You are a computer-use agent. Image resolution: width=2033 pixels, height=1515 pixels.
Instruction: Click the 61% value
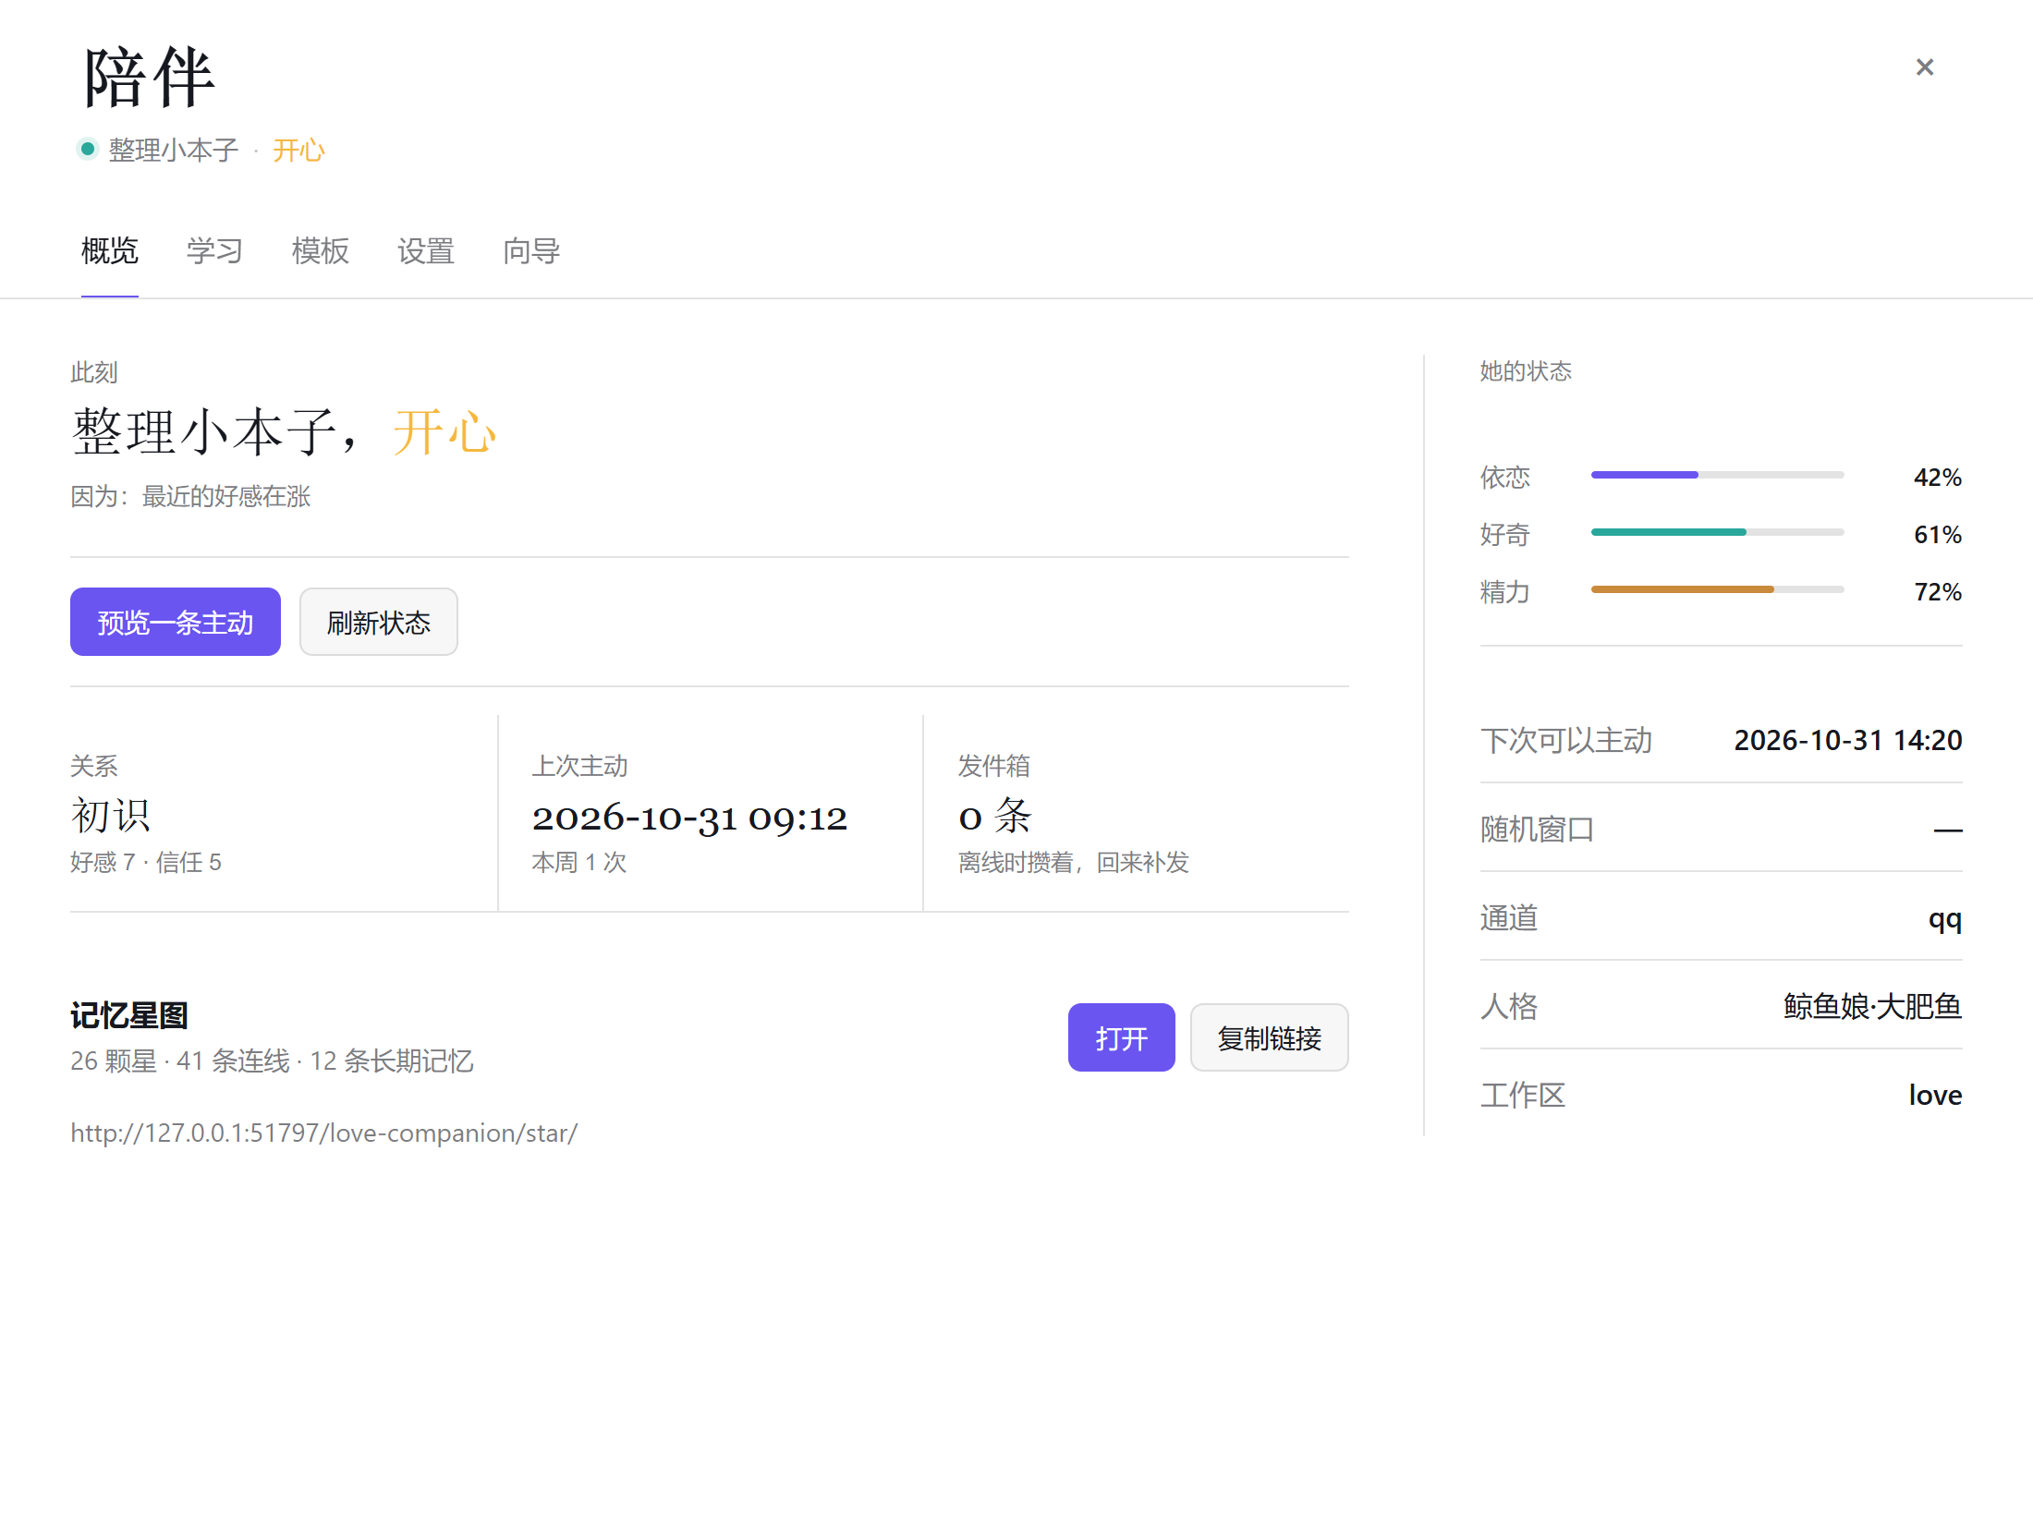1938,535
